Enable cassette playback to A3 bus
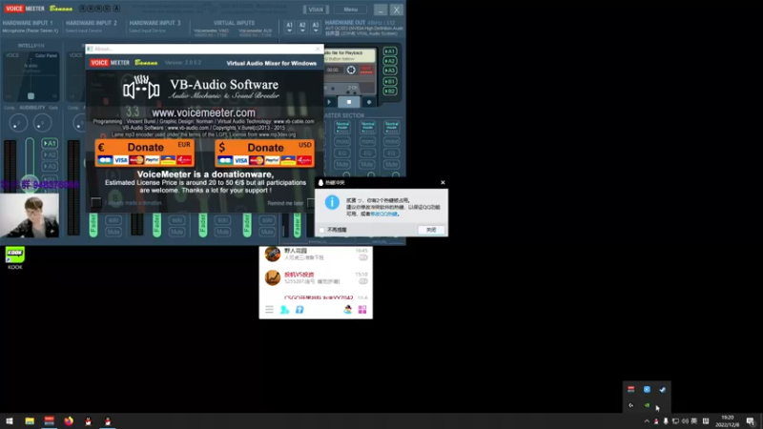The height and width of the screenshot is (429, 763). point(390,71)
